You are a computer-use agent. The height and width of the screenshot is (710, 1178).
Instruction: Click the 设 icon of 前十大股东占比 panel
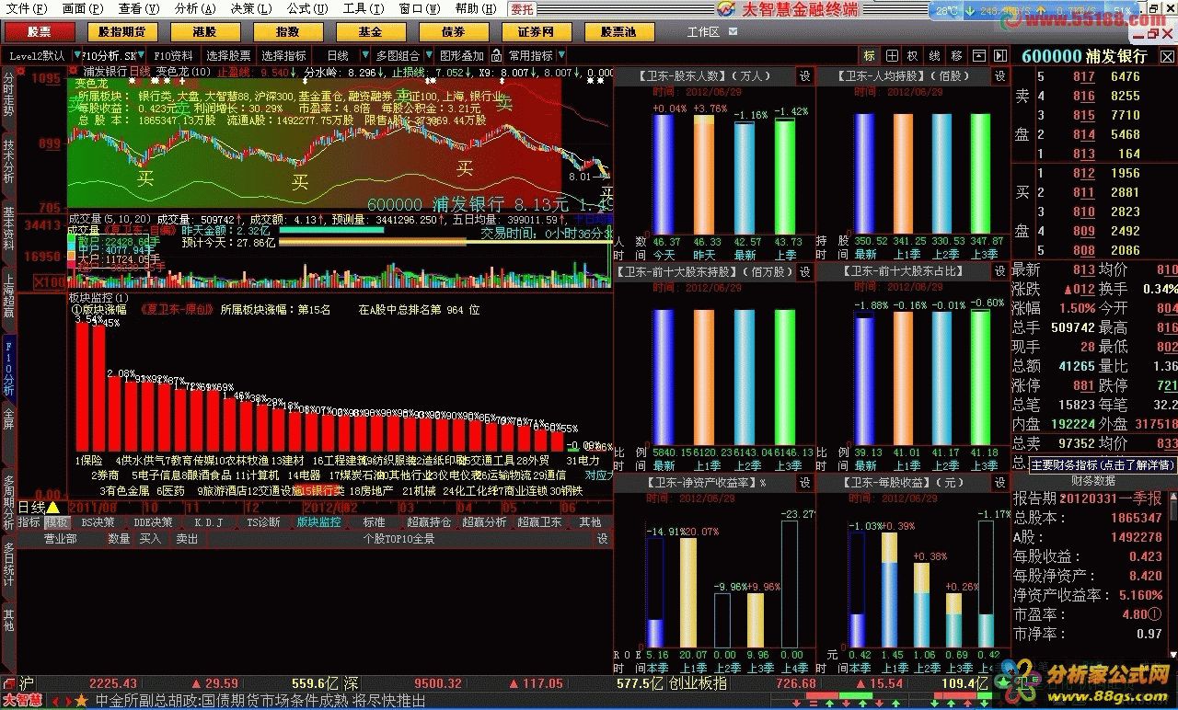[x=999, y=272]
